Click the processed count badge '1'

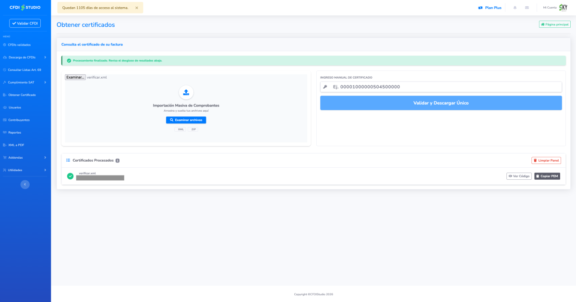pos(118,161)
